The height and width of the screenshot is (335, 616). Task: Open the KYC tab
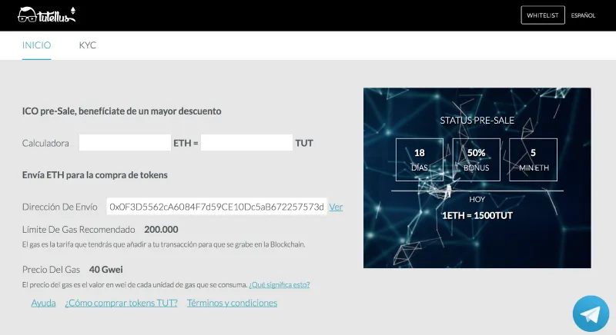[87, 45]
